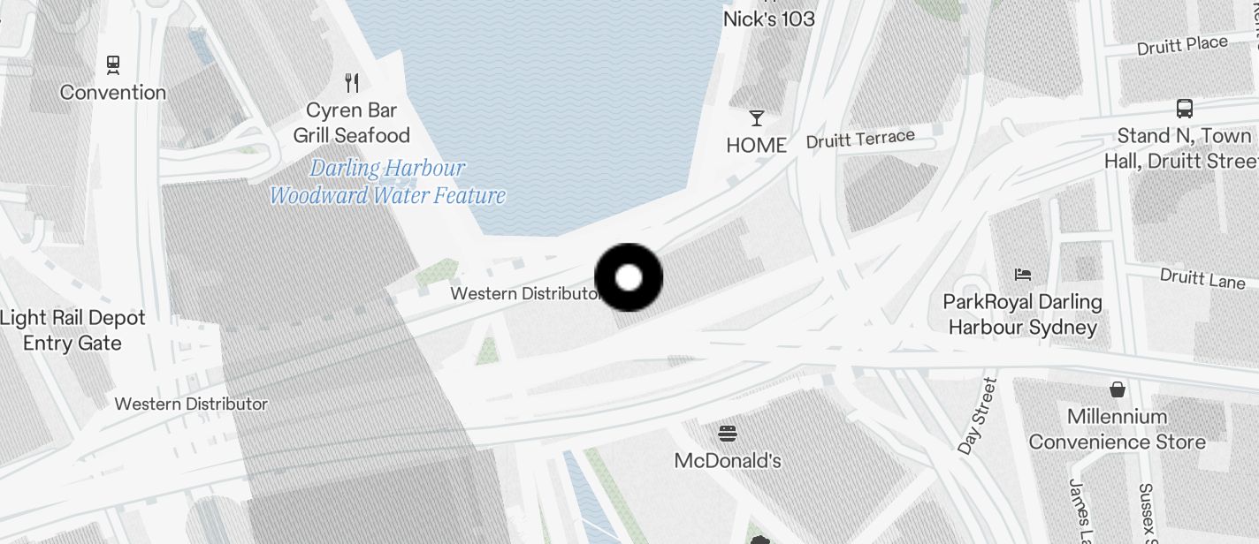The image size is (1259, 544).
Task: Click the Convention light rail station icon
Action: tap(113, 64)
